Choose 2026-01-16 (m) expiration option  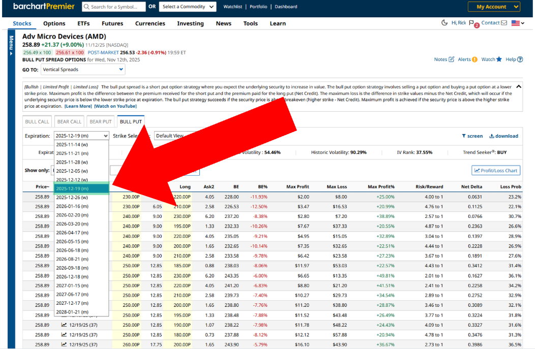click(x=72, y=206)
